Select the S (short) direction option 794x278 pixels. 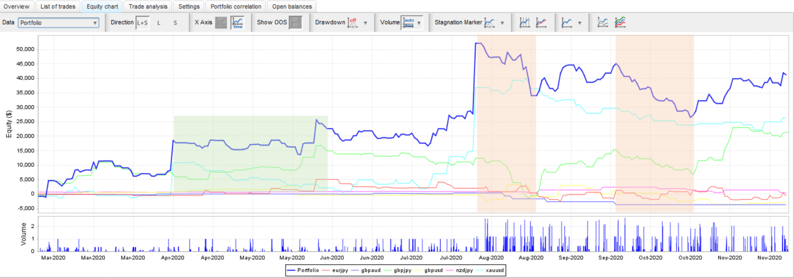[175, 23]
